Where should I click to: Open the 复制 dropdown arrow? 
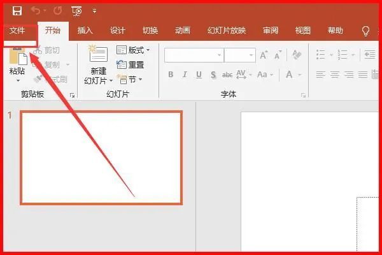pyautogui.click(x=67, y=64)
